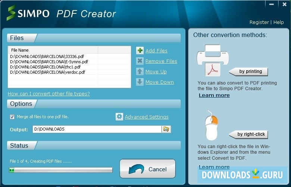The width and height of the screenshot is (291, 187).
Task: Click the grey X Remove Files icon
Action: pos(140,61)
